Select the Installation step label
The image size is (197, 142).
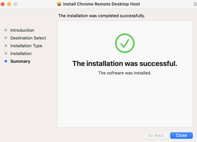(21, 54)
